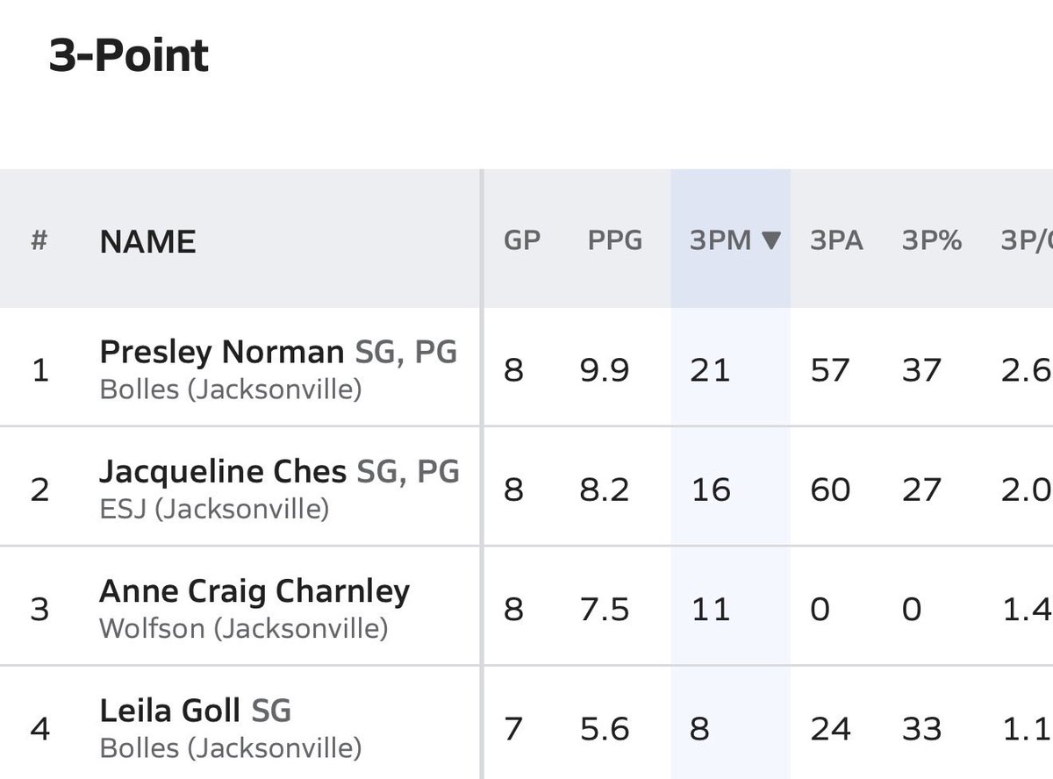Image resolution: width=1053 pixels, height=779 pixels.
Task: Click Jacqueline Ches 60 attempts cell
Action: click(830, 490)
